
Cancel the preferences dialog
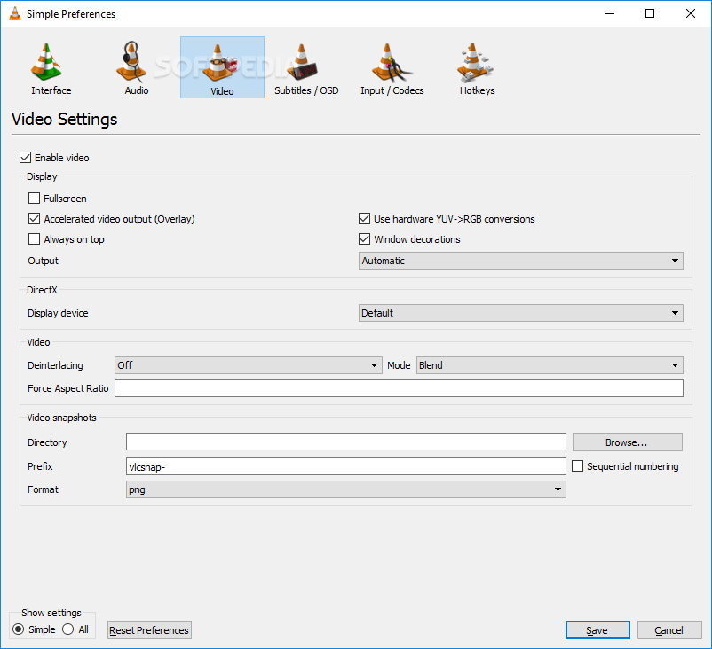(x=669, y=630)
